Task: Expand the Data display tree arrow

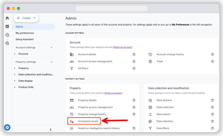Action: [x=15, y=81]
